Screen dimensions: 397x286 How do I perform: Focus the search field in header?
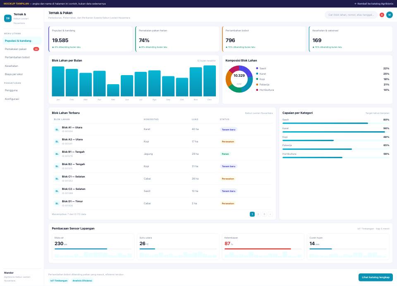tap(351, 15)
